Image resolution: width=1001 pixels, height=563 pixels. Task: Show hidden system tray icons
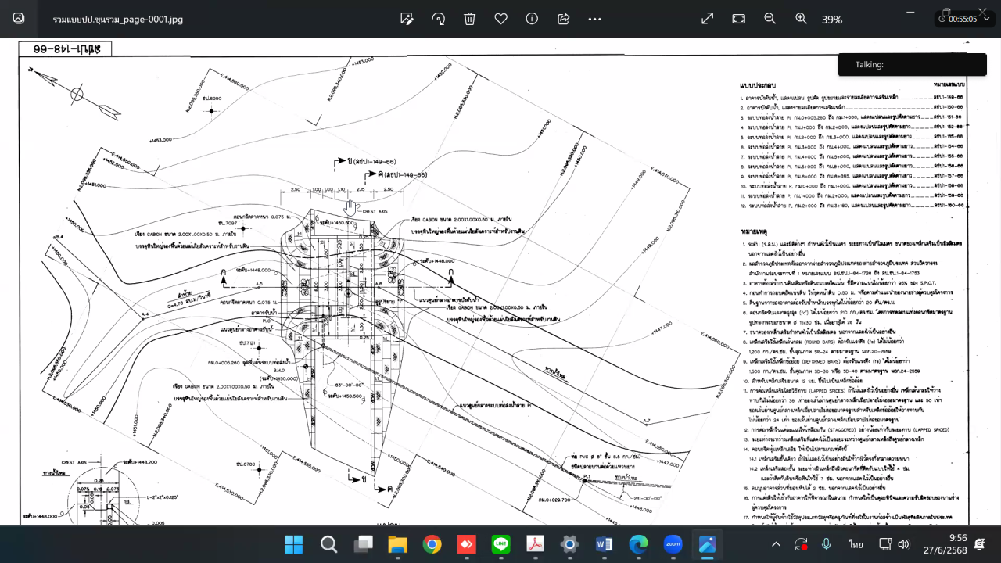[x=776, y=544]
